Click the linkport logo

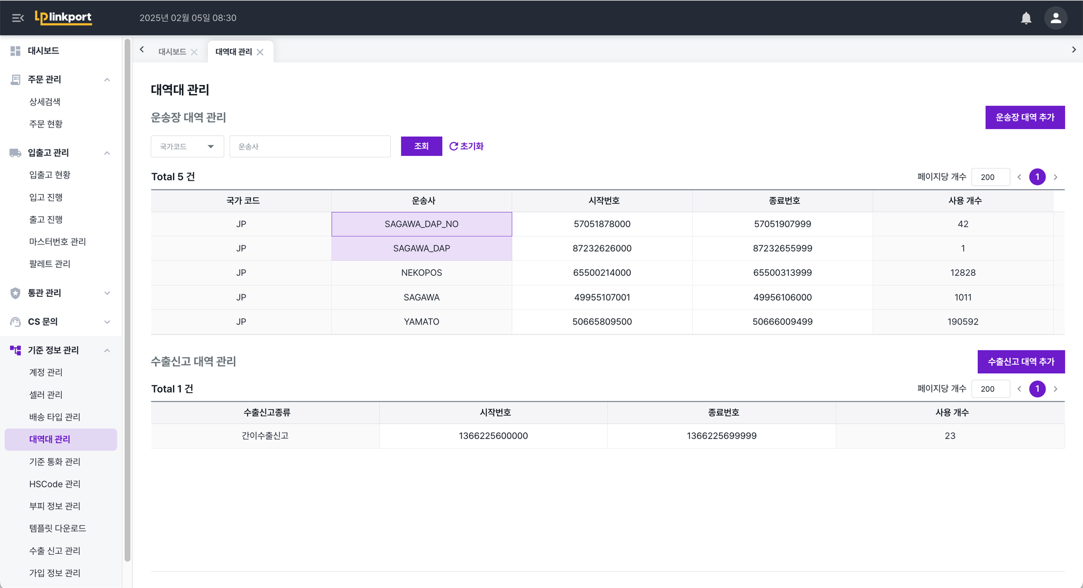[x=63, y=17]
